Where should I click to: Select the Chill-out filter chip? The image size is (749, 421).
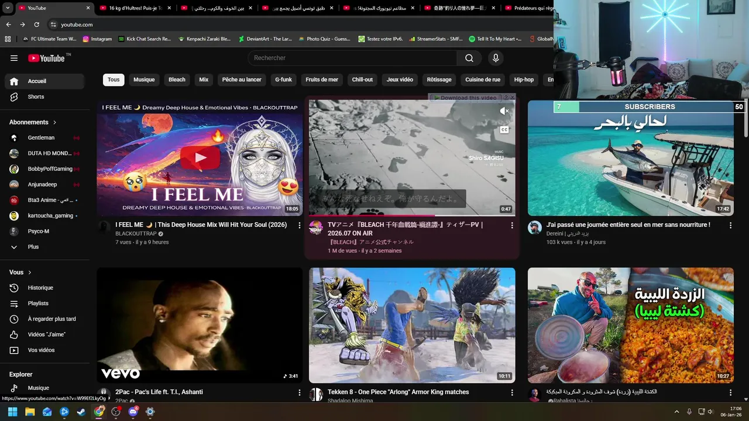[362, 80]
